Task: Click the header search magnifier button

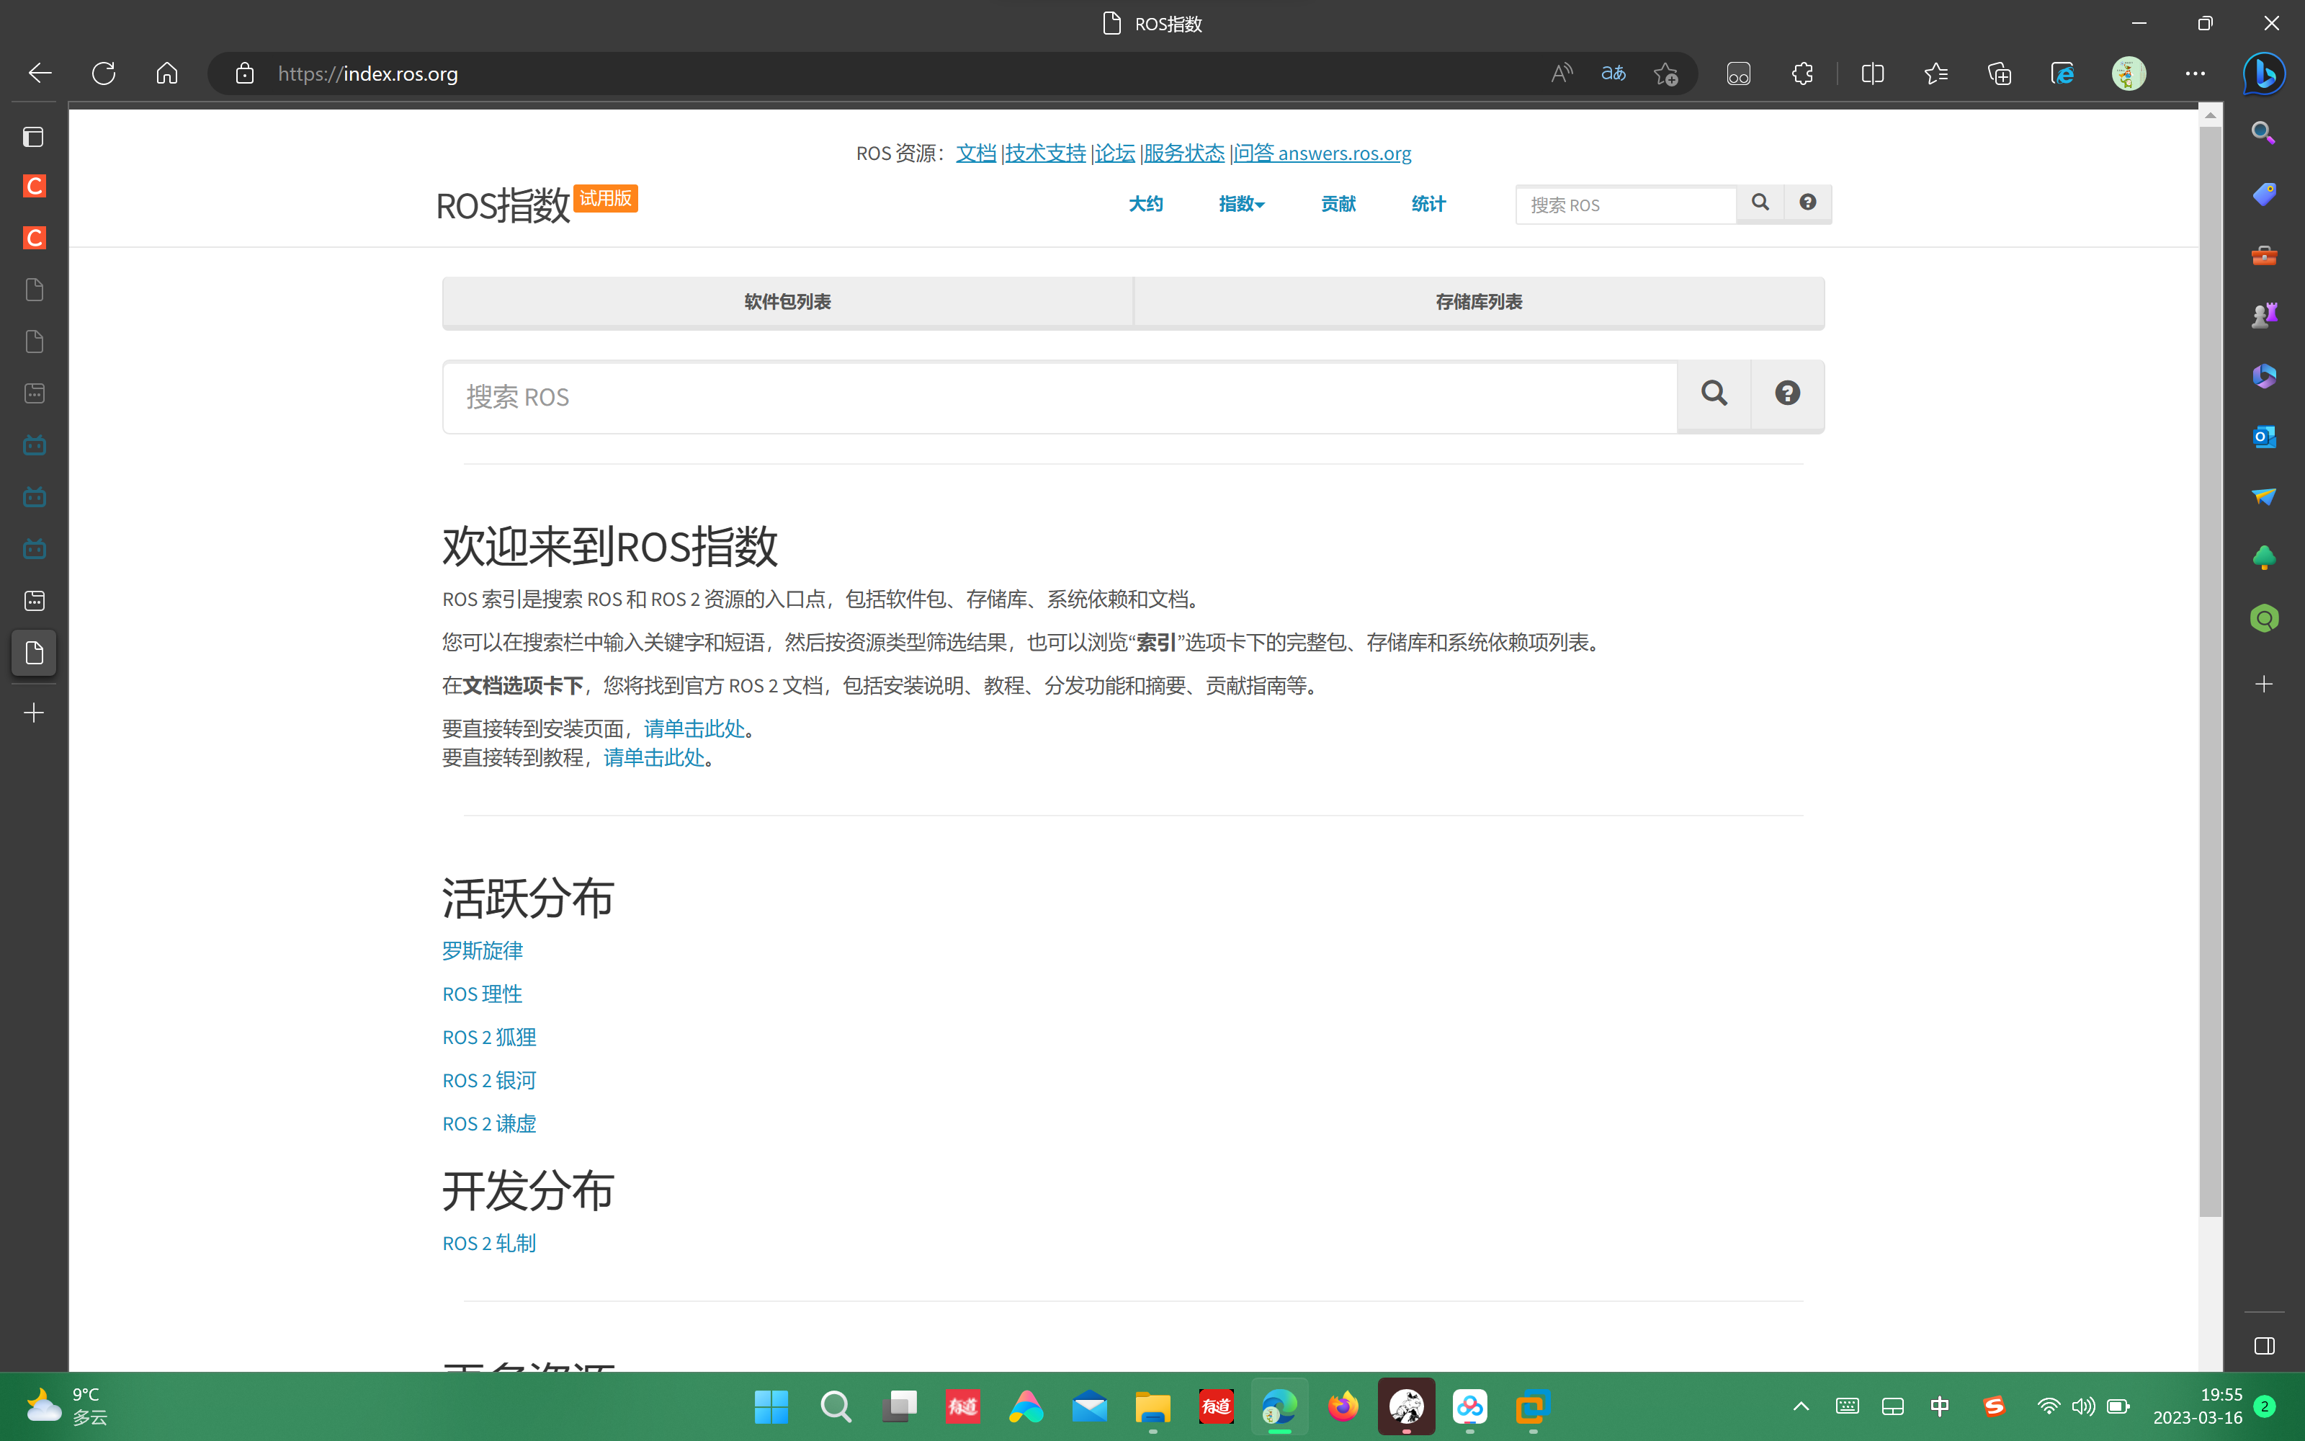Action: (1760, 204)
